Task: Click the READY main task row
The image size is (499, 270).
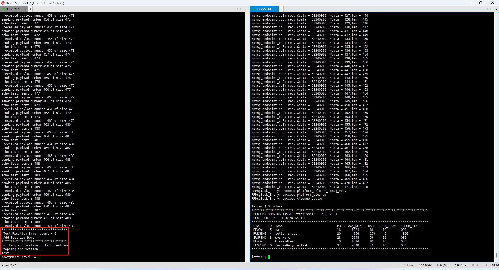Action: (x=330, y=230)
